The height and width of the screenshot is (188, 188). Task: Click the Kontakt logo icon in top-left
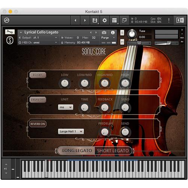pos(6,20)
